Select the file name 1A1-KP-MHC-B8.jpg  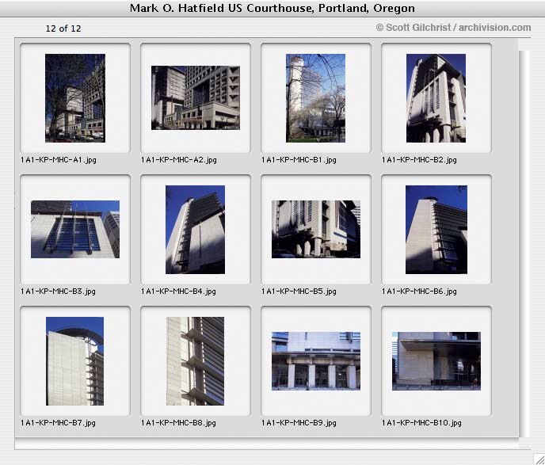coord(178,423)
